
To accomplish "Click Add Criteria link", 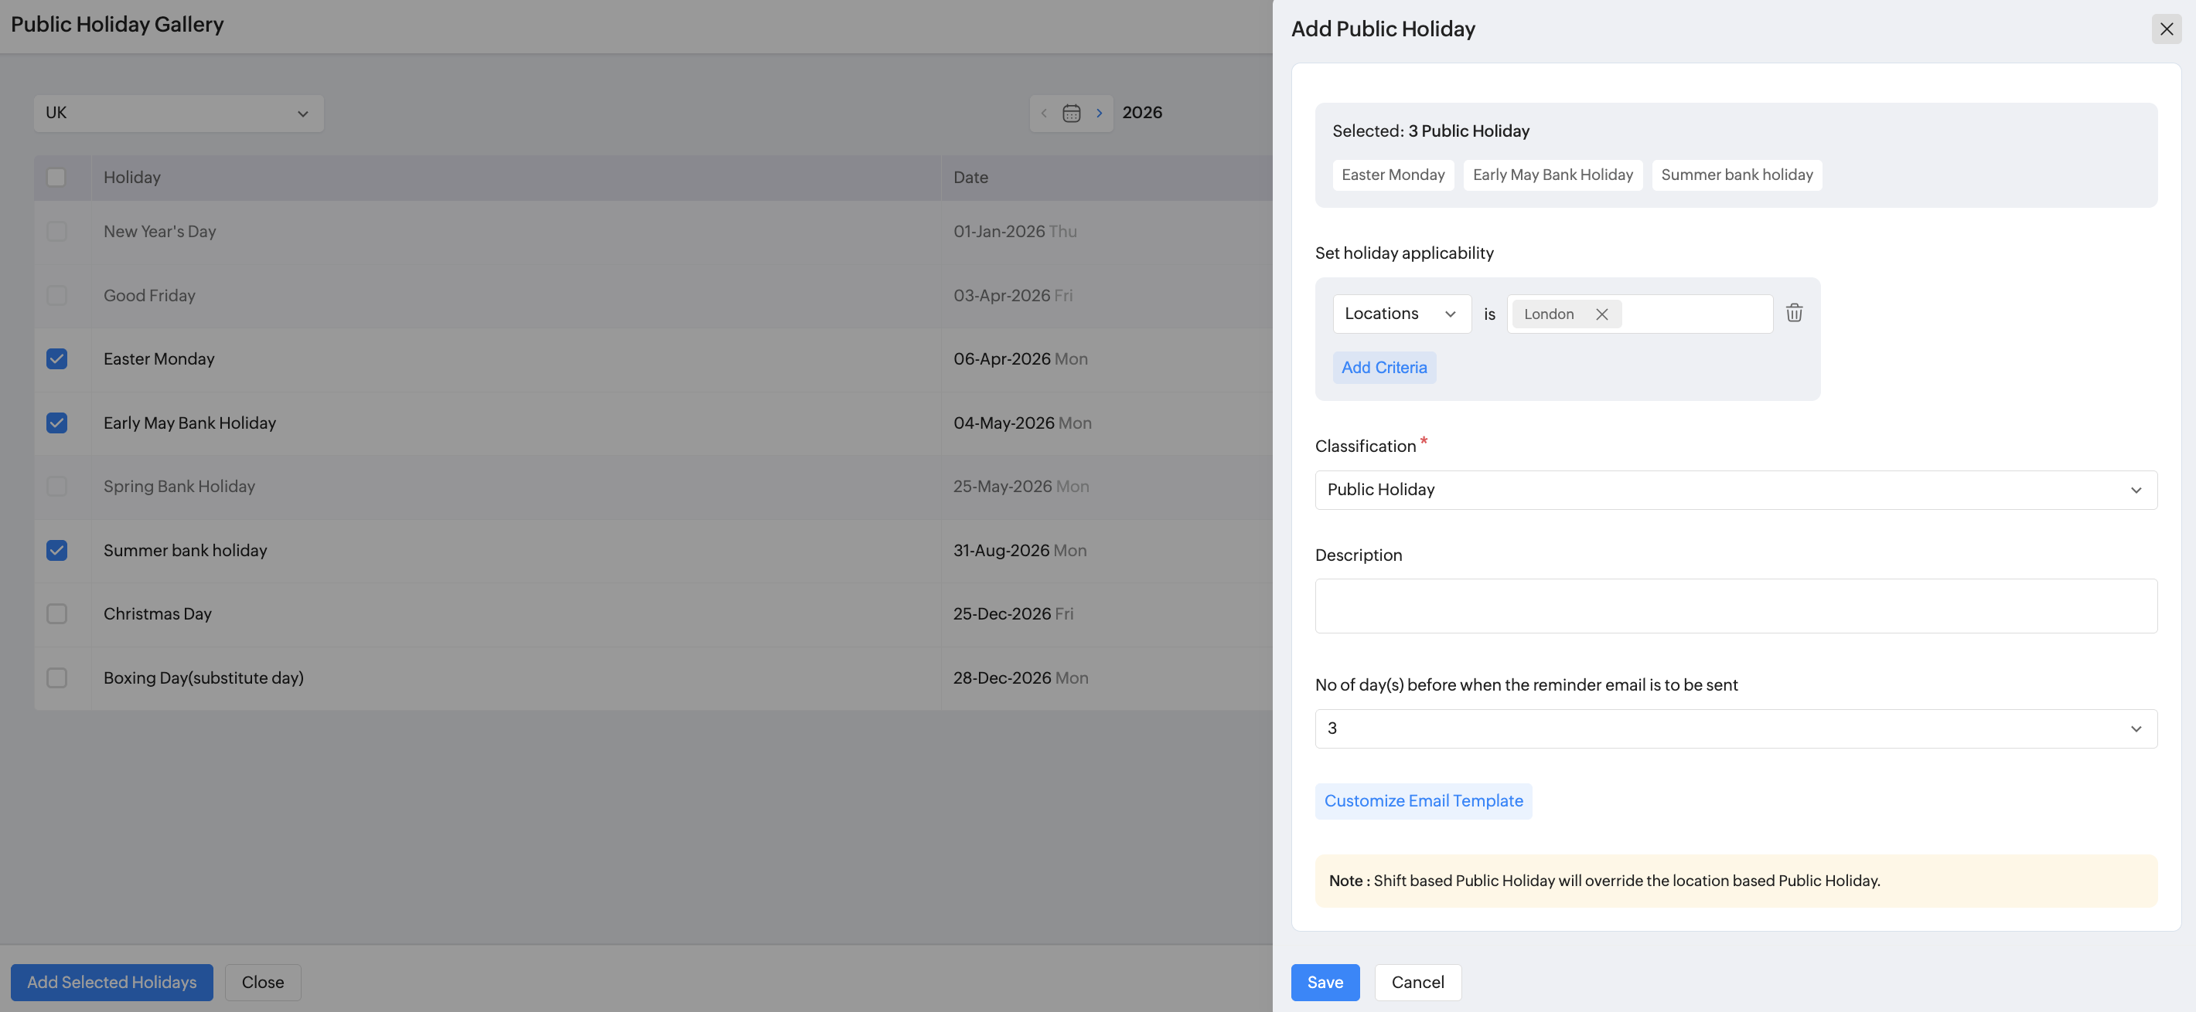I will pyautogui.click(x=1383, y=368).
